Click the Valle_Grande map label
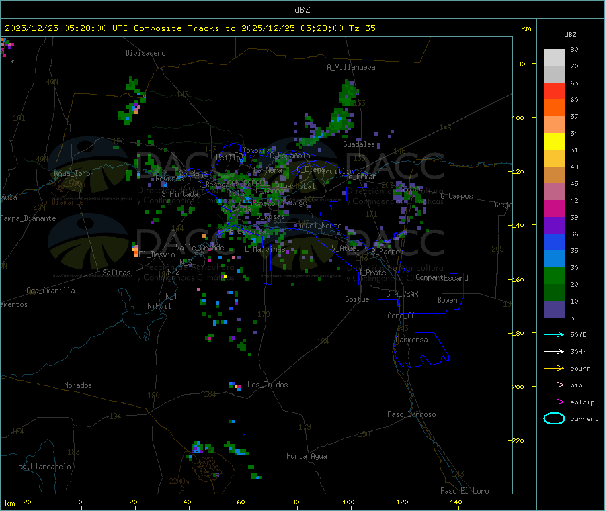The image size is (605, 511). click(x=200, y=248)
